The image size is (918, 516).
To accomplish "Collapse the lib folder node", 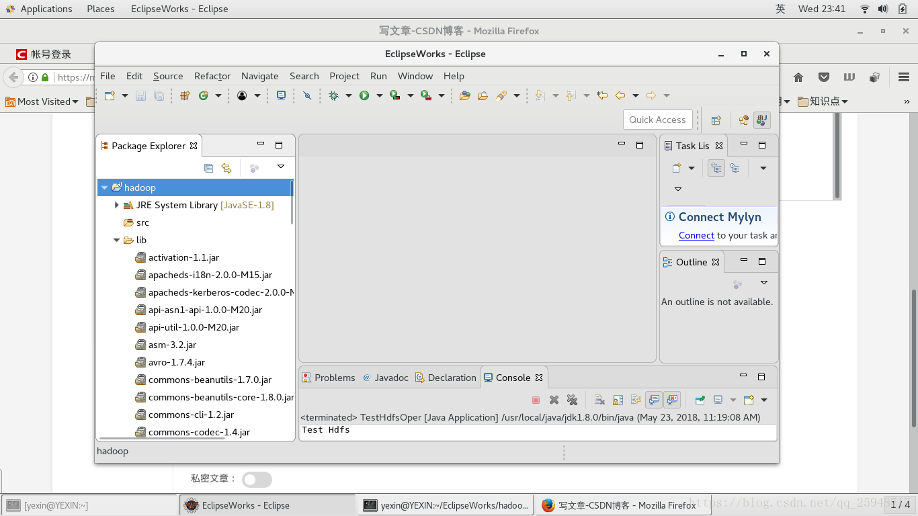I will click(117, 240).
